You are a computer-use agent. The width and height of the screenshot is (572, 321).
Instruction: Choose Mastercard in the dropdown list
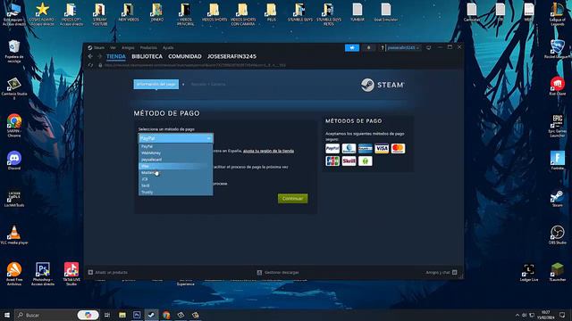click(176, 172)
